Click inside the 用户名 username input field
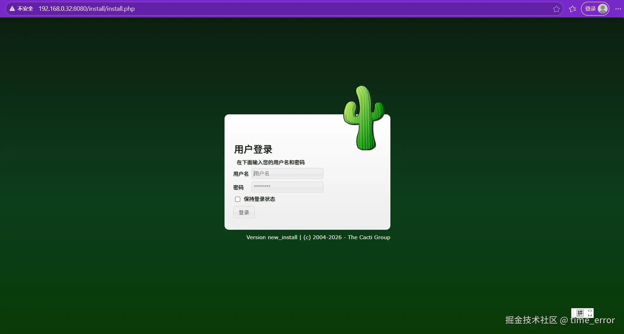 [287, 173]
